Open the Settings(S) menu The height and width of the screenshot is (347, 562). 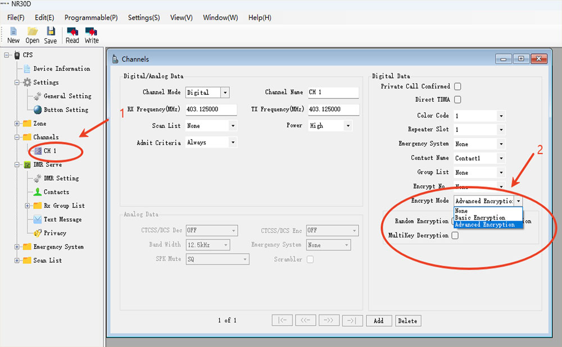[x=144, y=17]
